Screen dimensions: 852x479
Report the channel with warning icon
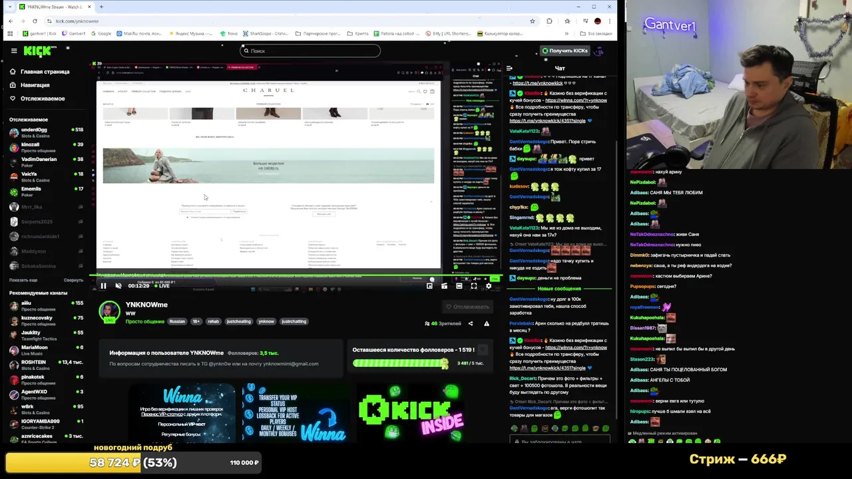pos(487,323)
